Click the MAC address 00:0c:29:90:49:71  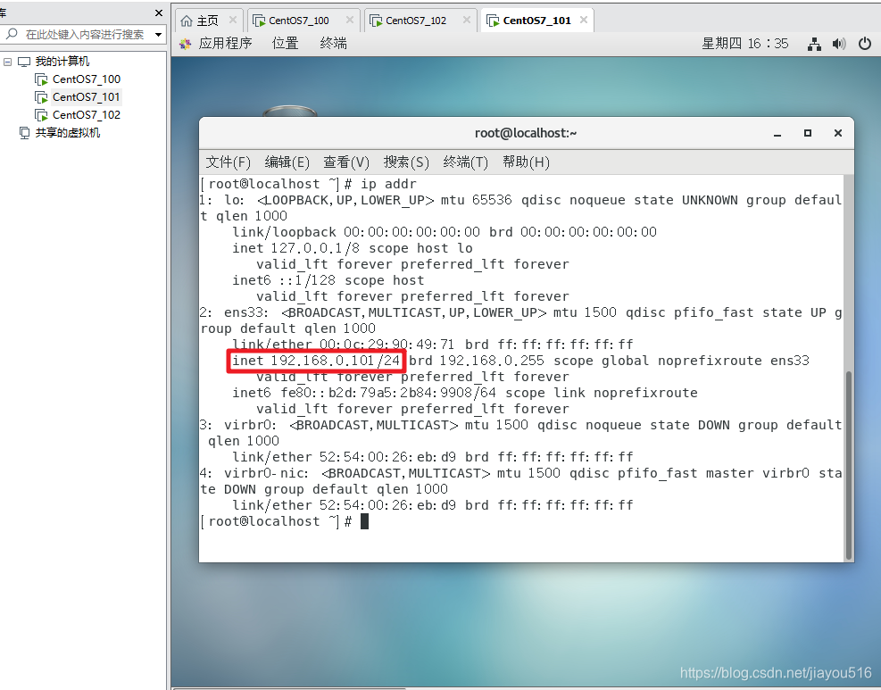387,345
